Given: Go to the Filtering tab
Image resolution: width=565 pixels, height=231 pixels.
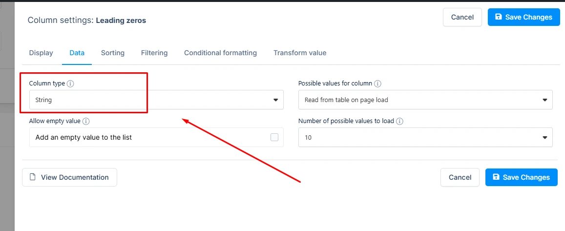Looking at the screenshot, I should click(154, 53).
